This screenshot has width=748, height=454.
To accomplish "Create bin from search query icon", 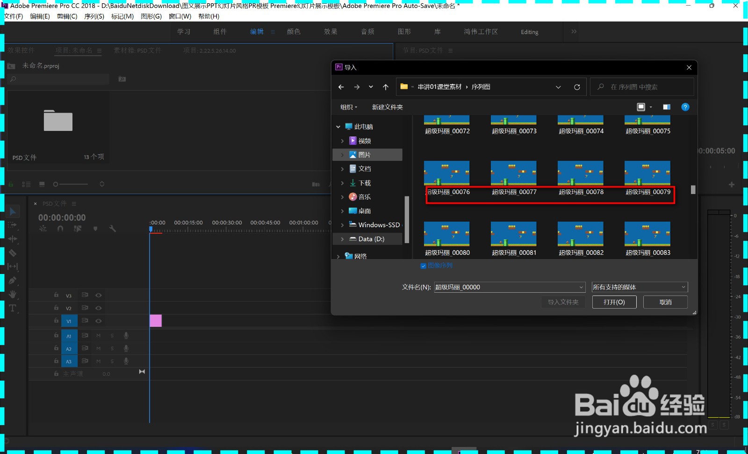I will [122, 79].
